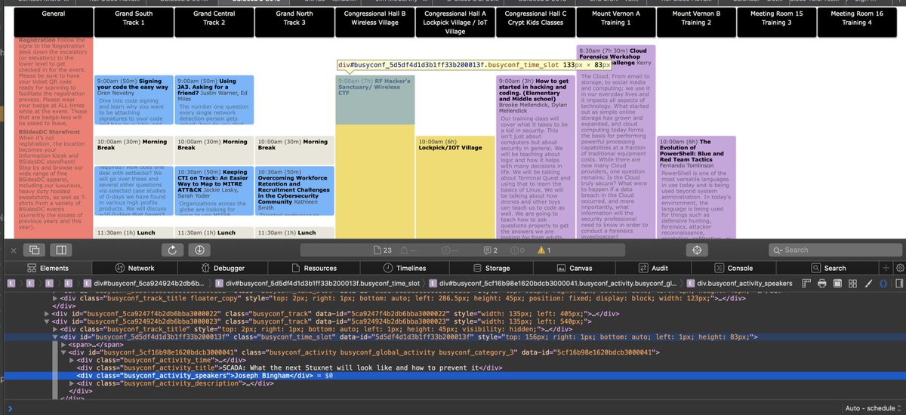Open the Elements tab
Screen dimensions: 906x415
pyautogui.click(x=48, y=268)
